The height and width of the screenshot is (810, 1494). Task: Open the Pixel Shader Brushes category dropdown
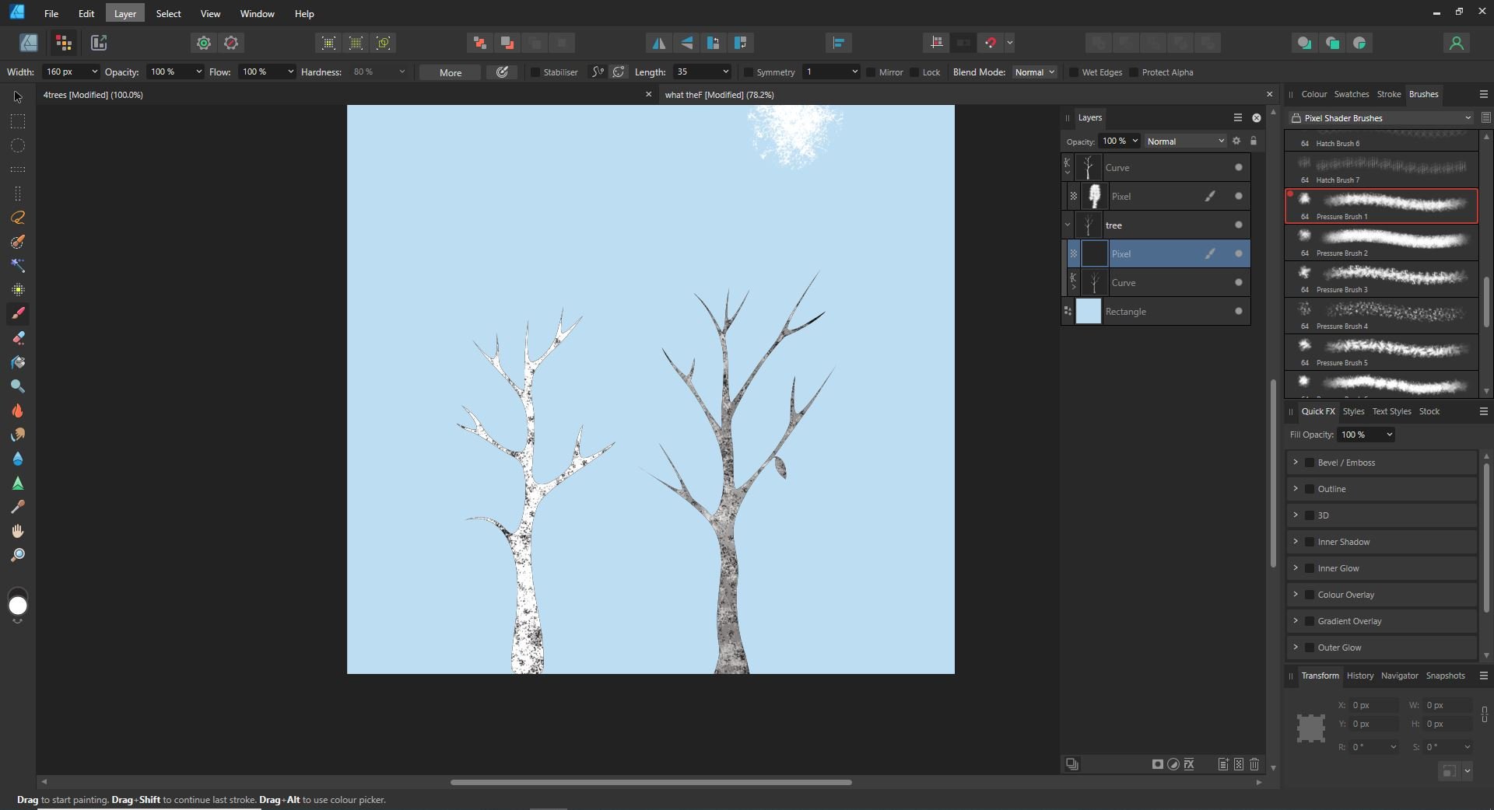(1381, 118)
